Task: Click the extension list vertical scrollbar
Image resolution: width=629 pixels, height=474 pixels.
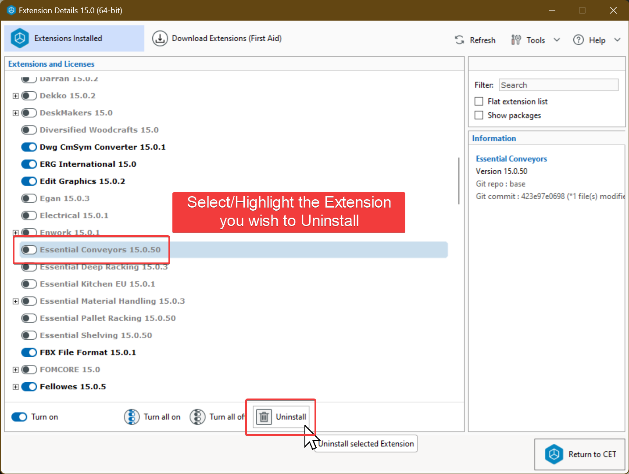Action: (x=459, y=181)
